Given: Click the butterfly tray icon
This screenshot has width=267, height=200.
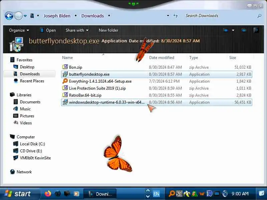Looking at the screenshot, I should pos(202,194).
